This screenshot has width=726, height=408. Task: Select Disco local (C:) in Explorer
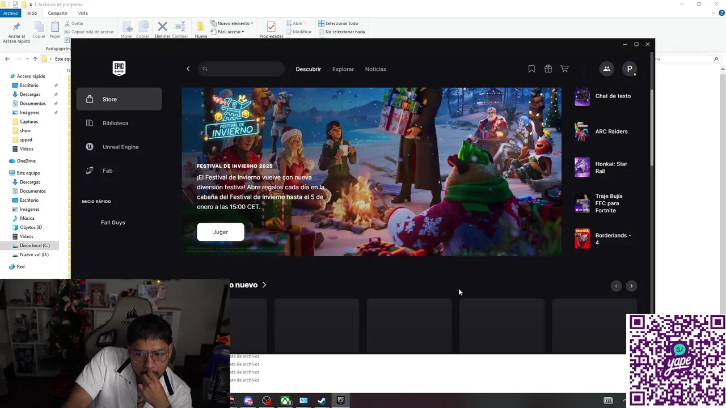click(29, 245)
